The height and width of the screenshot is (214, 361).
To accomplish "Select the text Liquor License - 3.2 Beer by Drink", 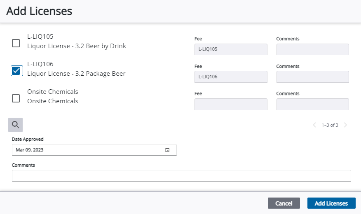I will pyautogui.click(x=77, y=46).
